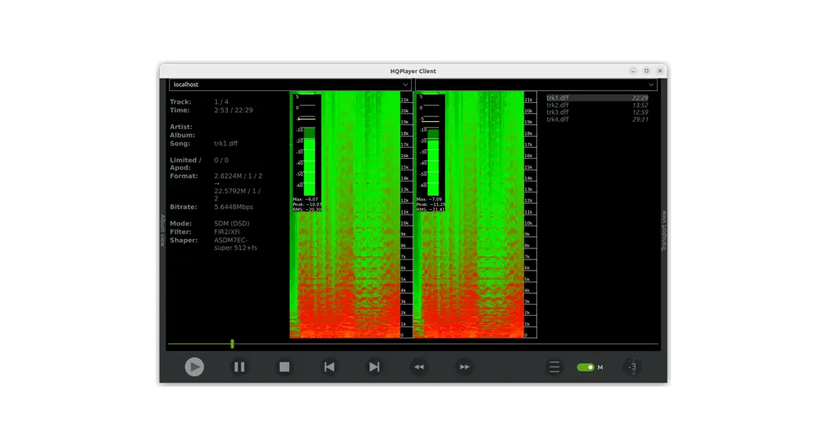The width and height of the screenshot is (826, 448).
Task: Open the hamburger menu icon
Action: point(554,367)
